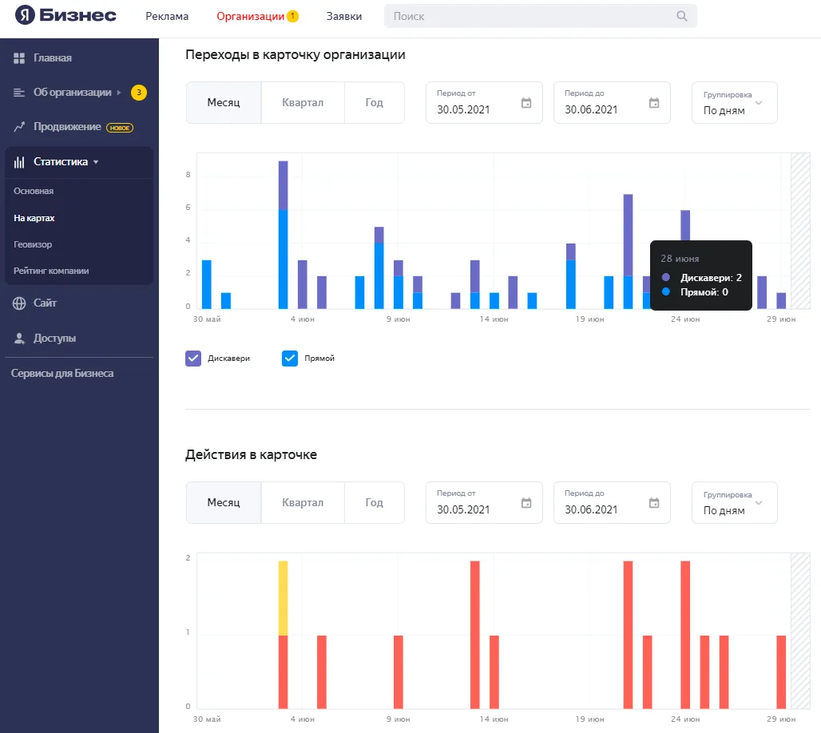Click the search magnifier icon
821x733 pixels.
coord(682,16)
